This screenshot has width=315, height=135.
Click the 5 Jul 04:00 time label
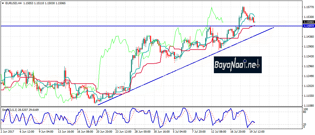[x=179, y=131]
